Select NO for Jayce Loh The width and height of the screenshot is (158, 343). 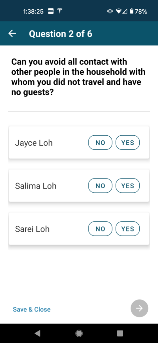(100, 143)
